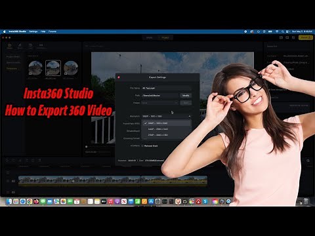Viewport: 315px width, 236px height.
Task: Select the first media clip thumbnail
Action: (x=35, y=68)
